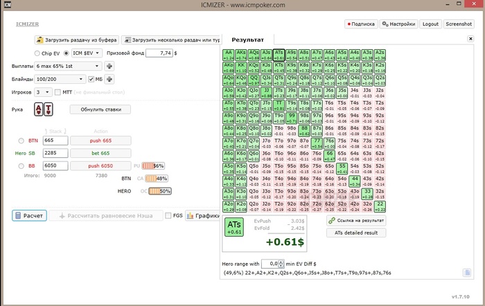Close the Результат panel with X
This screenshot has height=306, width=485.
pyautogui.click(x=470, y=39)
